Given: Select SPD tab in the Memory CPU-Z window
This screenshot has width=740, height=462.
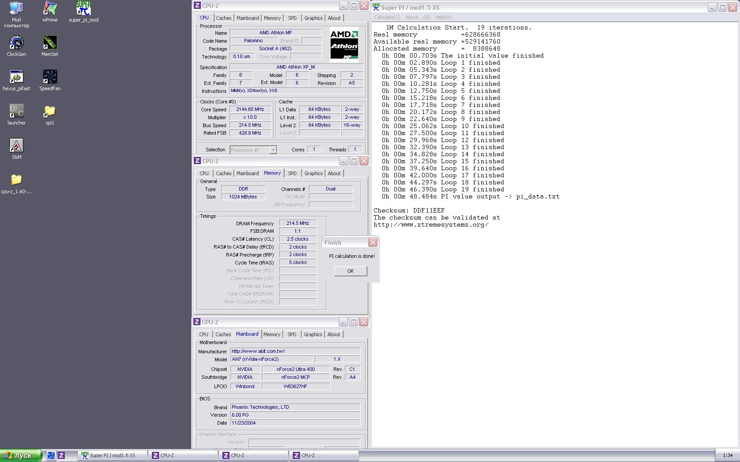Looking at the screenshot, I should click(x=292, y=173).
